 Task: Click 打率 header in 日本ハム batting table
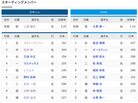(x=62, y=36)
